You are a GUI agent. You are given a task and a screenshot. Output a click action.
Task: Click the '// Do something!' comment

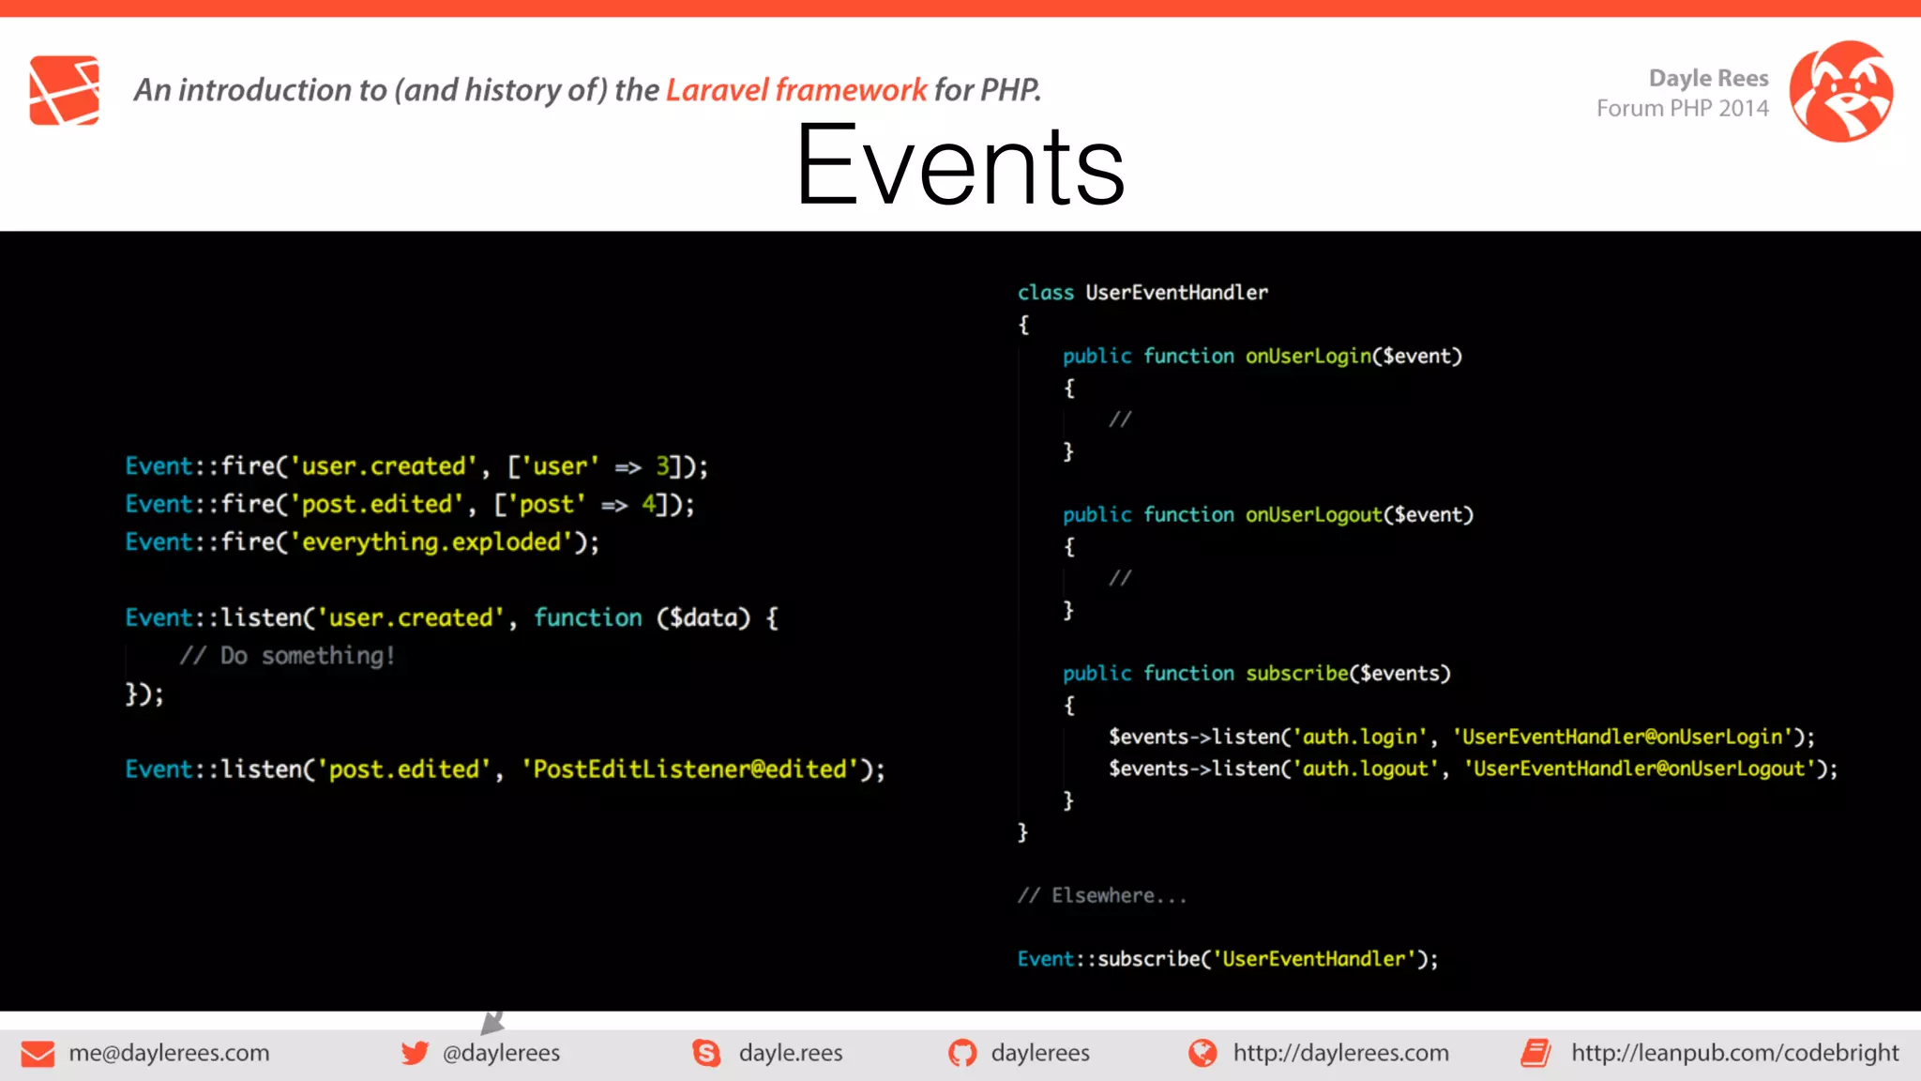288,656
